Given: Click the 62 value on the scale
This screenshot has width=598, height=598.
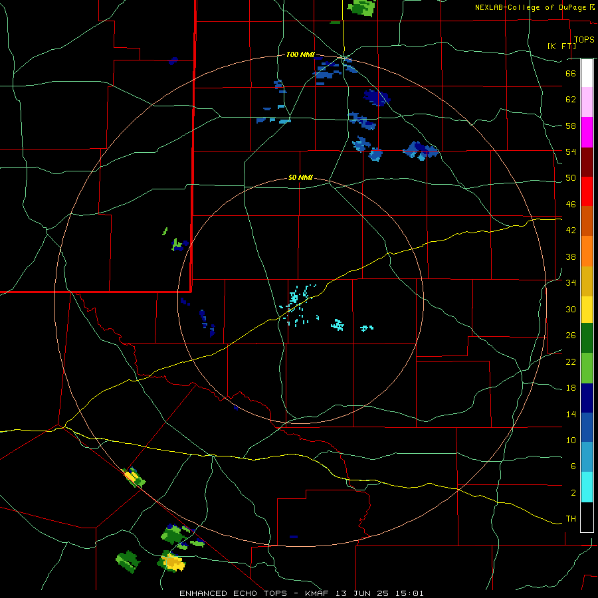Looking at the screenshot, I should [571, 100].
